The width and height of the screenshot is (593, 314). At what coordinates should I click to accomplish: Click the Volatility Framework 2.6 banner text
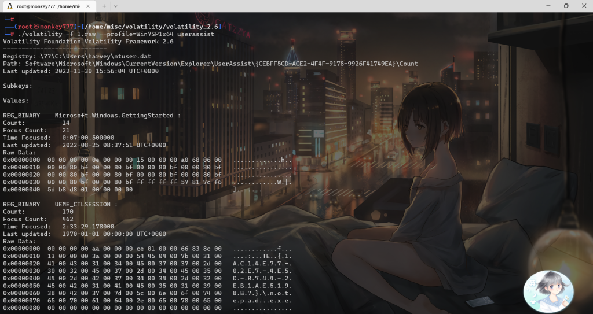[x=88, y=42]
